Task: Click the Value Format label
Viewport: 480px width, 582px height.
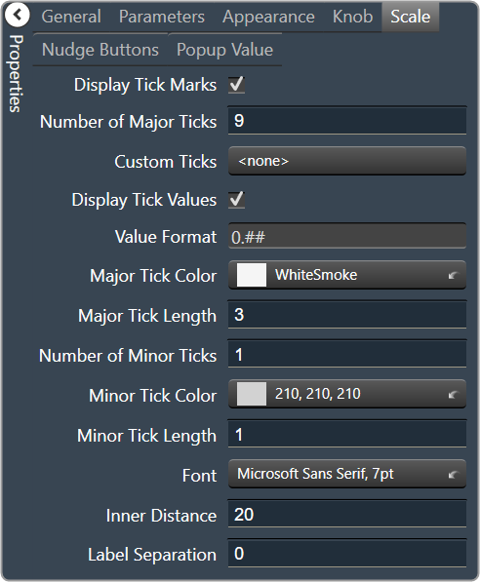Action: tap(166, 237)
